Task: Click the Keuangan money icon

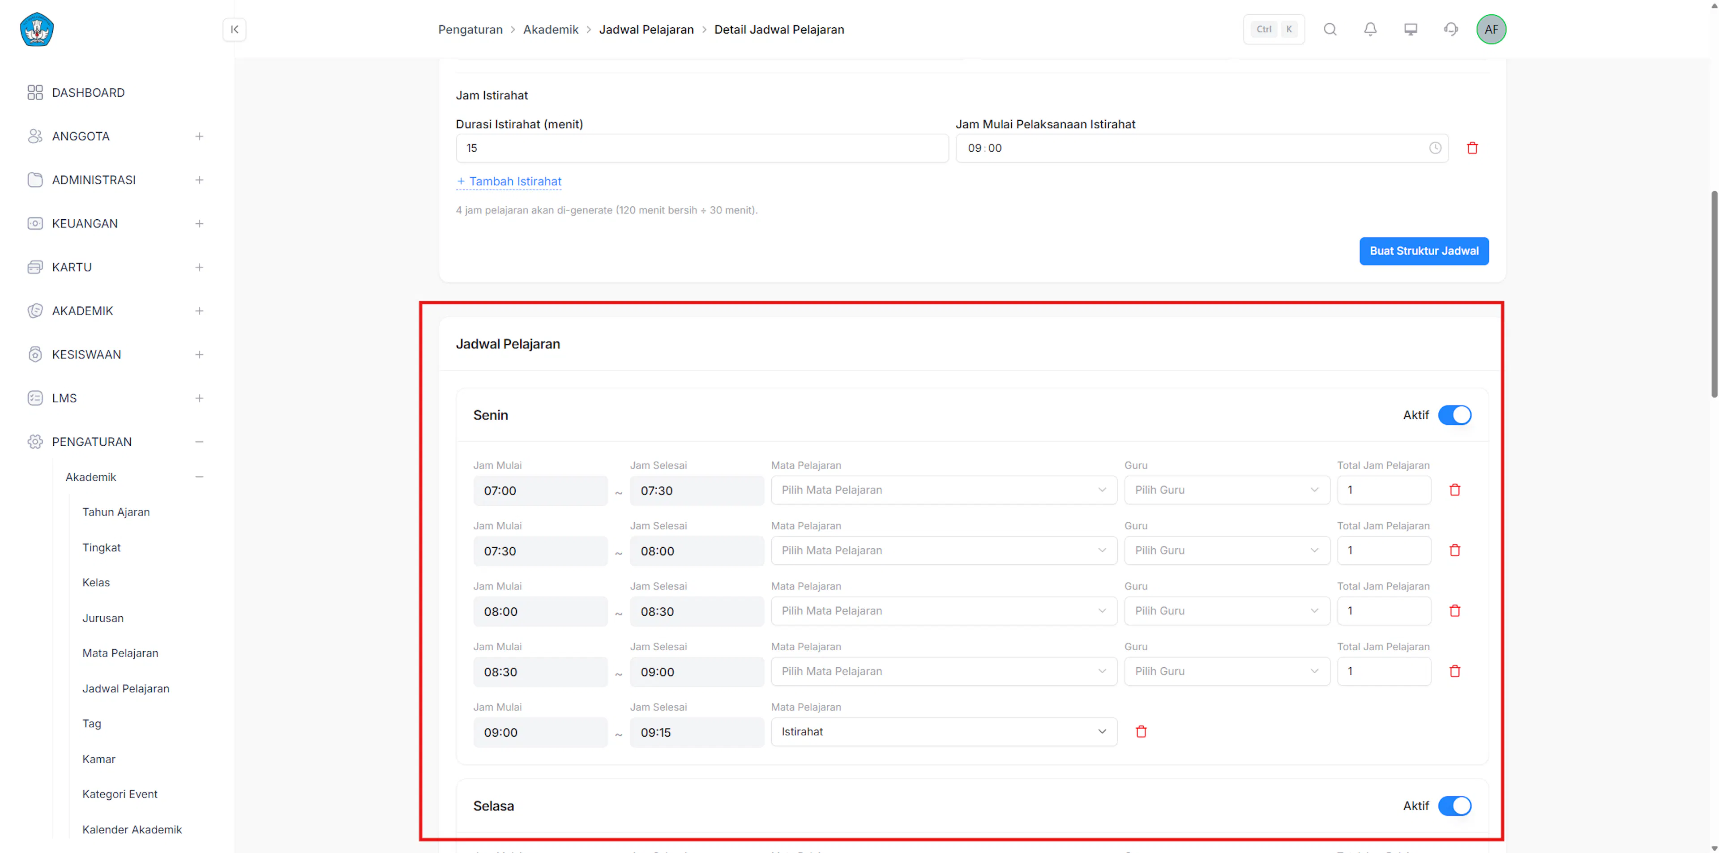Action: (35, 223)
